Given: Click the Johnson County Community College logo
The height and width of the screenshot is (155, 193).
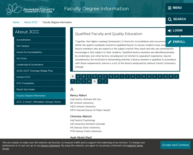Looking at the screenshot, I should coord(31,9).
